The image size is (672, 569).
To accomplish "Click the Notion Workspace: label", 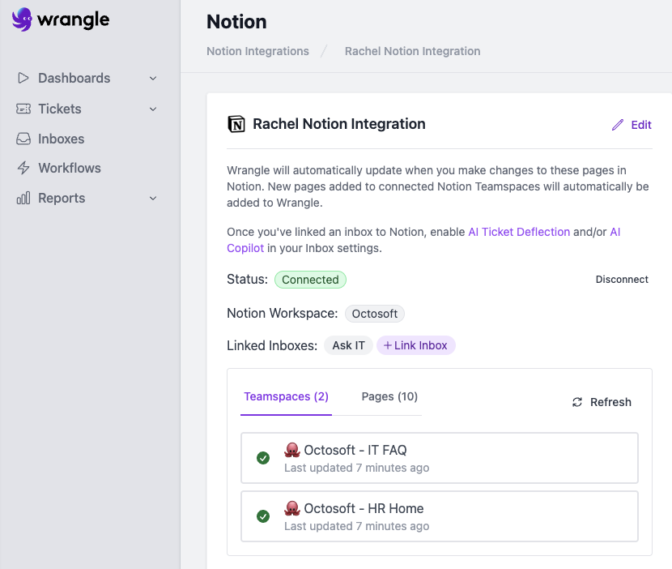I will (283, 313).
